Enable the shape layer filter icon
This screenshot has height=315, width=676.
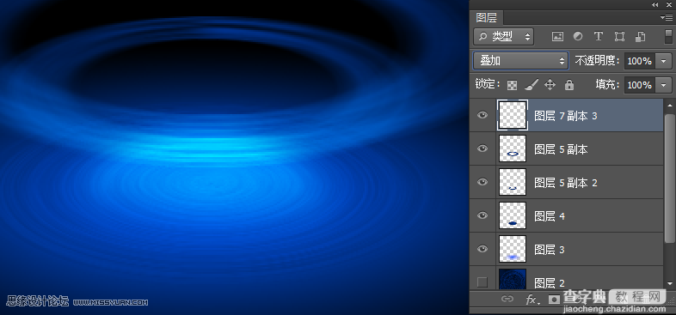619,37
